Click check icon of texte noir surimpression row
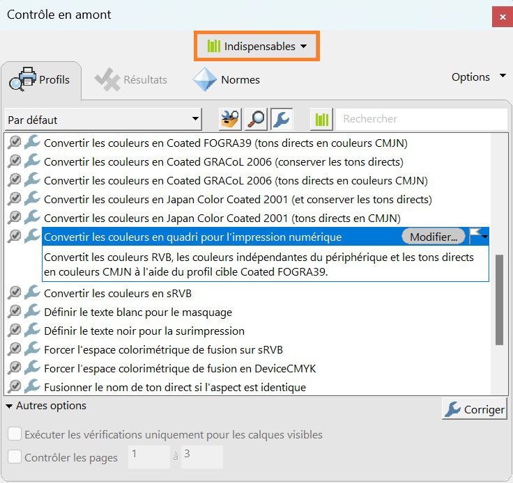Screen dimensions: 513x483 point(15,330)
